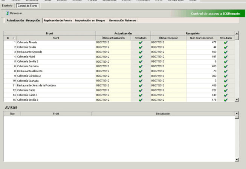Image resolution: width=246 pixels, height=169 pixels.
Task: Click Actualización checkmark for Cafetería Motril
Action: [x=141, y=57]
